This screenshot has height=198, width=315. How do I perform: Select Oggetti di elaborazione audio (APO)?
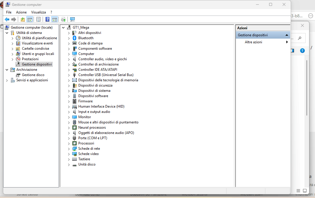[x=106, y=133]
